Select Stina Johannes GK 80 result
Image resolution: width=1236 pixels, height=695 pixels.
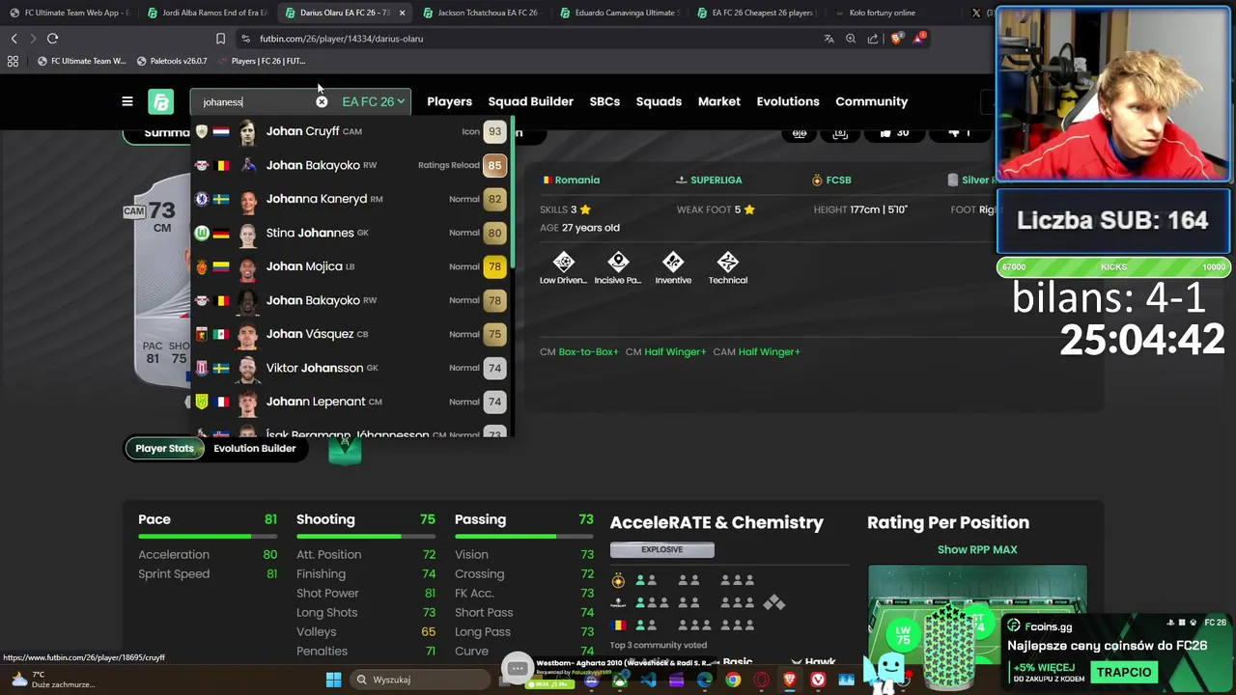coord(351,233)
